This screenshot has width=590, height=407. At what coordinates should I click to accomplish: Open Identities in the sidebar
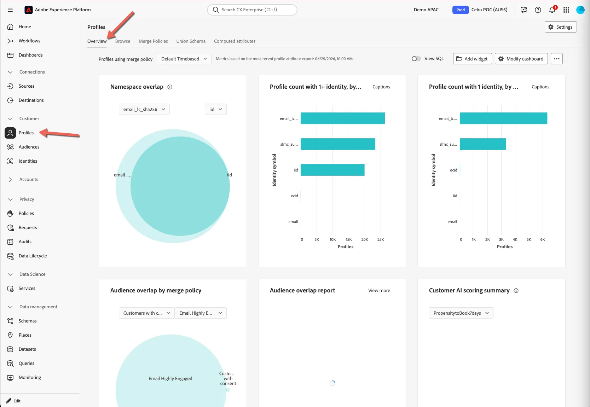point(28,161)
